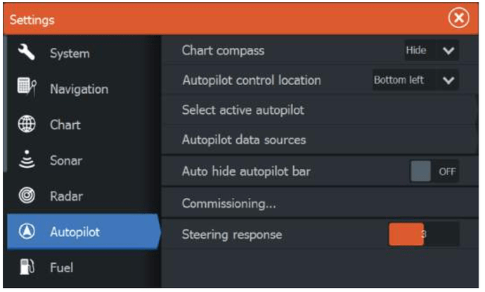This screenshot has height=292, width=485.
Task: Open Autopilot data sources
Action: (320, 139)
